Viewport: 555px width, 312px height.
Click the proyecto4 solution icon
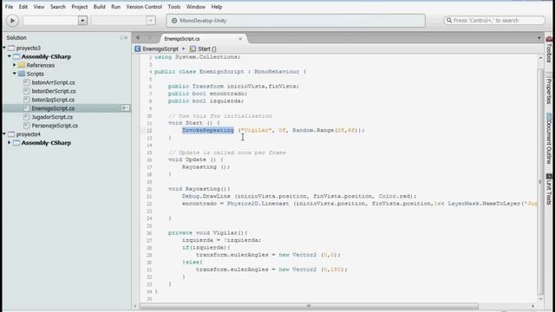point(11,134)
